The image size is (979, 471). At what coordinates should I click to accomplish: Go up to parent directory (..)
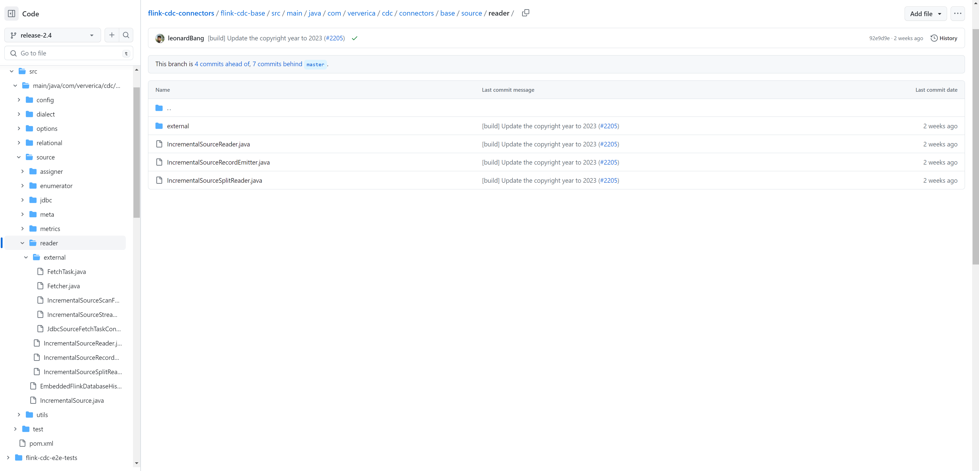click(169, 108)
